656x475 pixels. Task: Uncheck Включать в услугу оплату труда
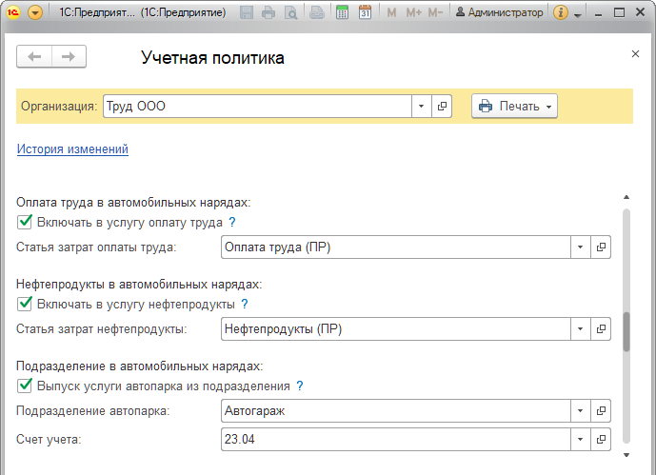tap(25, 222)
